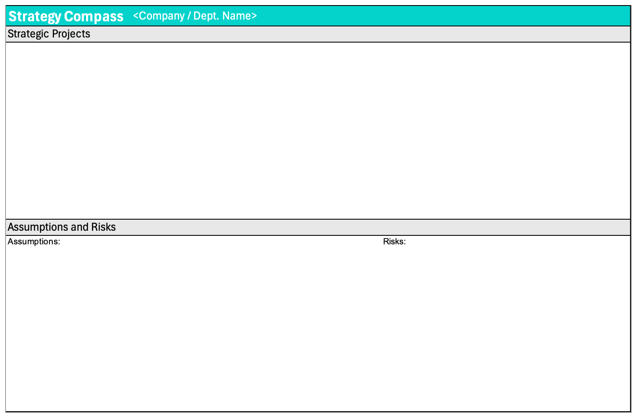Click "Assumptions" in the grey section header
Viewport: 636px width, 418px height.
(x=38, y=227)
